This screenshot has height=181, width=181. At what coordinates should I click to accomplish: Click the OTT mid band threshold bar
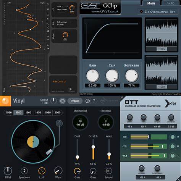pyautogui.click(x=149, y=146)
